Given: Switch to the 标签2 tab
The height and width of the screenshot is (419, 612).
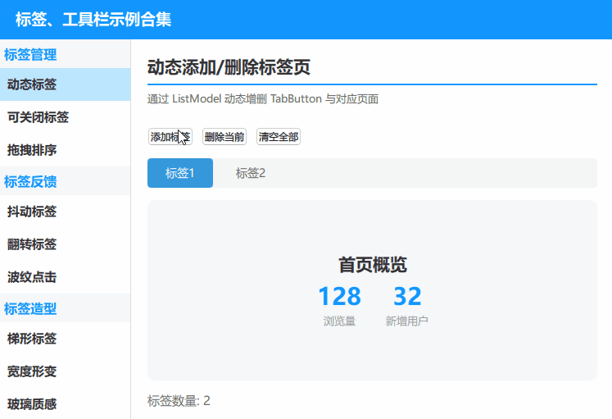Looking at the screenshot, I should coord(250,173).
